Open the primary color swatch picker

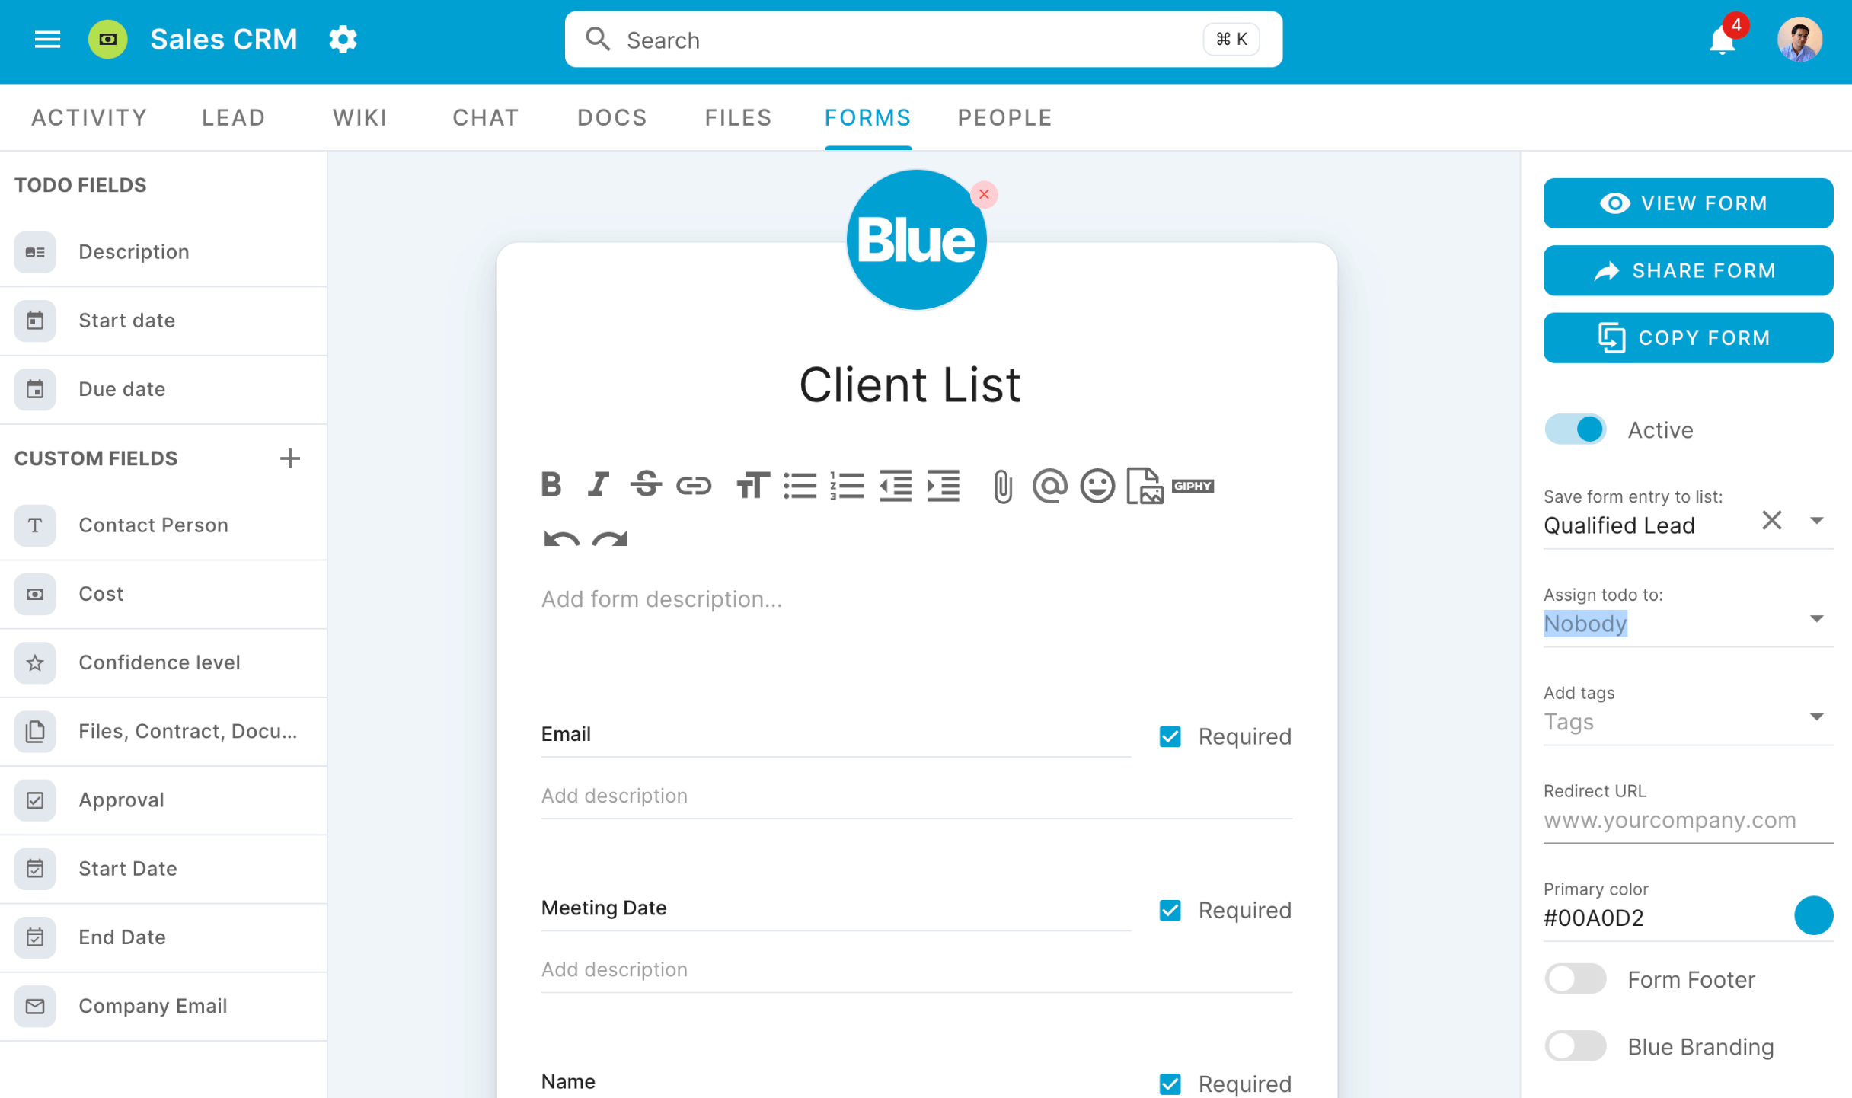(1813, 916)
